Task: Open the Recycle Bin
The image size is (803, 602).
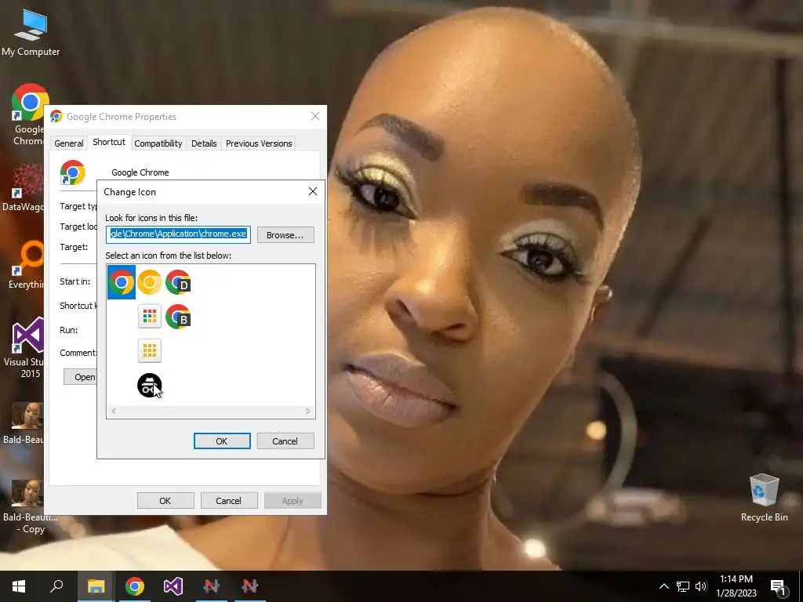Action: tap(764, 498)
